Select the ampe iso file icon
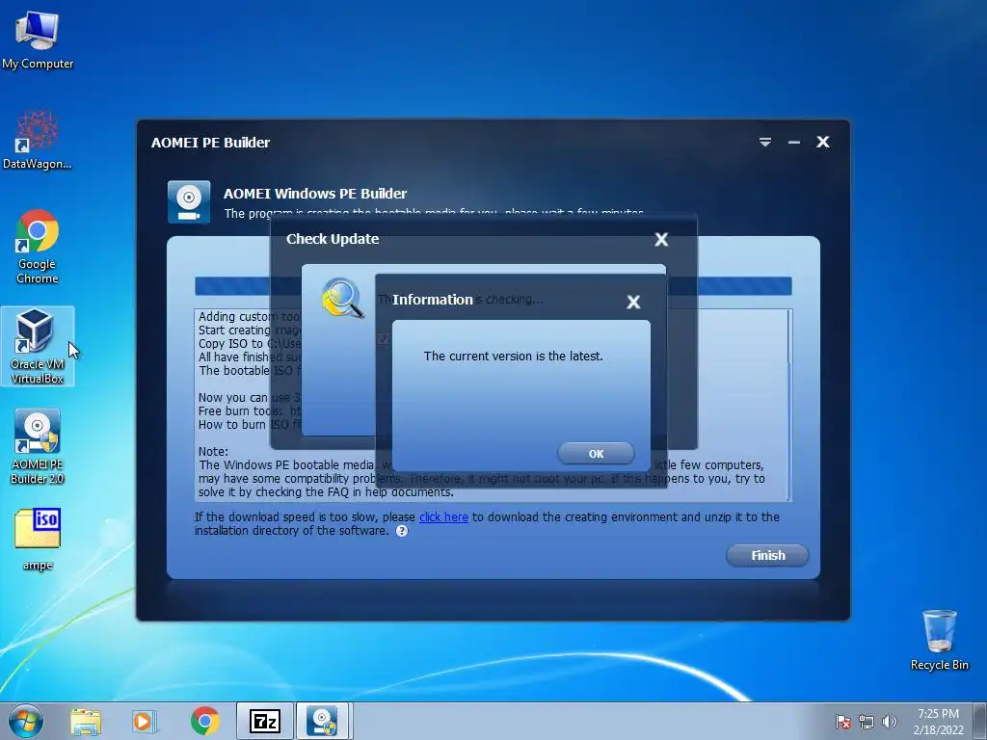 coord(38,539)
